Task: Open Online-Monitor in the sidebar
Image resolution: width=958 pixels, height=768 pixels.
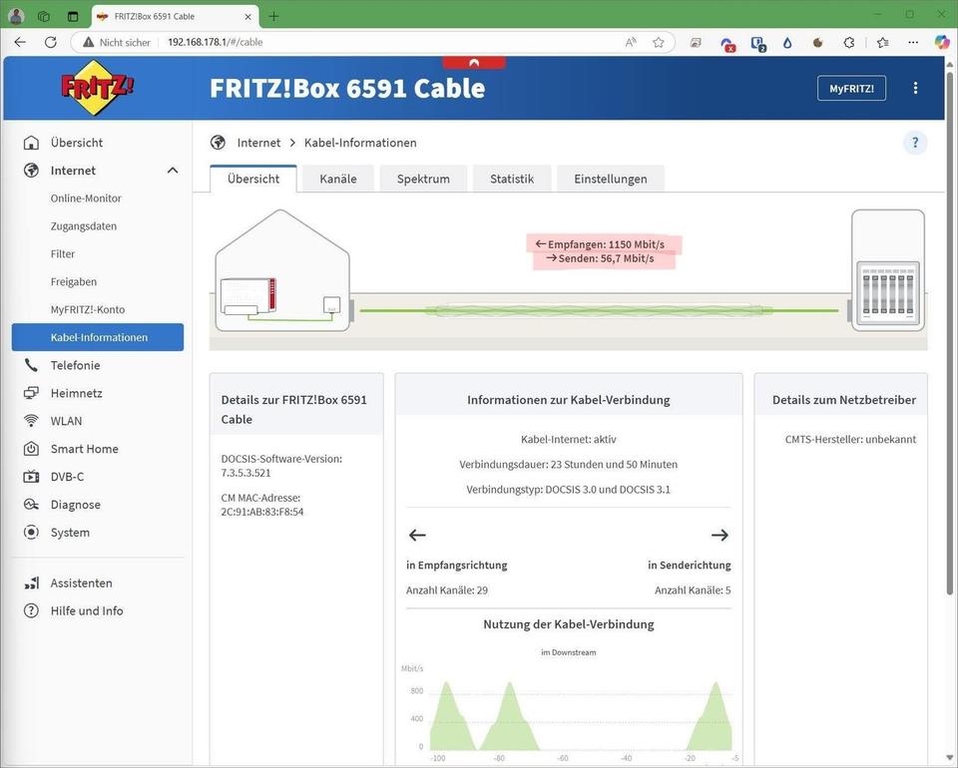Action: pyautogui.click(x=86, y=198)
